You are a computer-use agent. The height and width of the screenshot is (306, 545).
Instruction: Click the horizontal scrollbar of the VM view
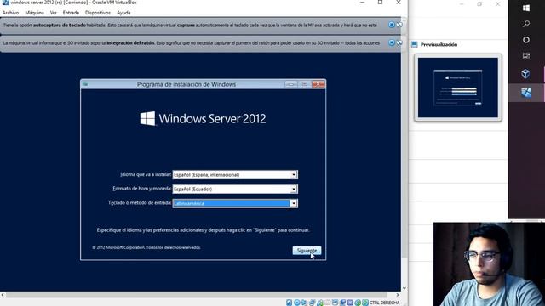pos(197,295)
